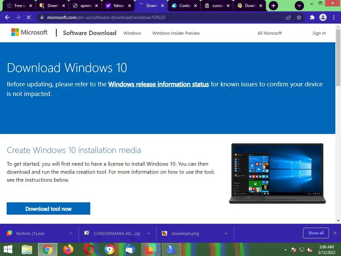Click the Restoro taskbar icon
The height and width of the screenshot is (256, 341).
151,249
